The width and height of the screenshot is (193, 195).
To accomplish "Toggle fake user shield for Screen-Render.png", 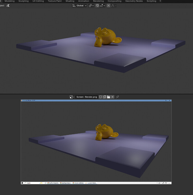I will click(101, 97).
